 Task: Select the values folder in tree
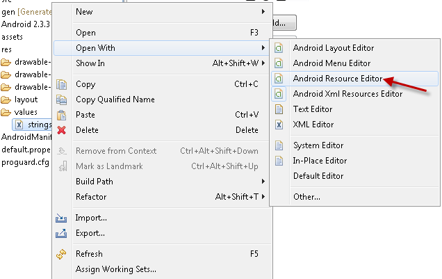tap(26, 112)
